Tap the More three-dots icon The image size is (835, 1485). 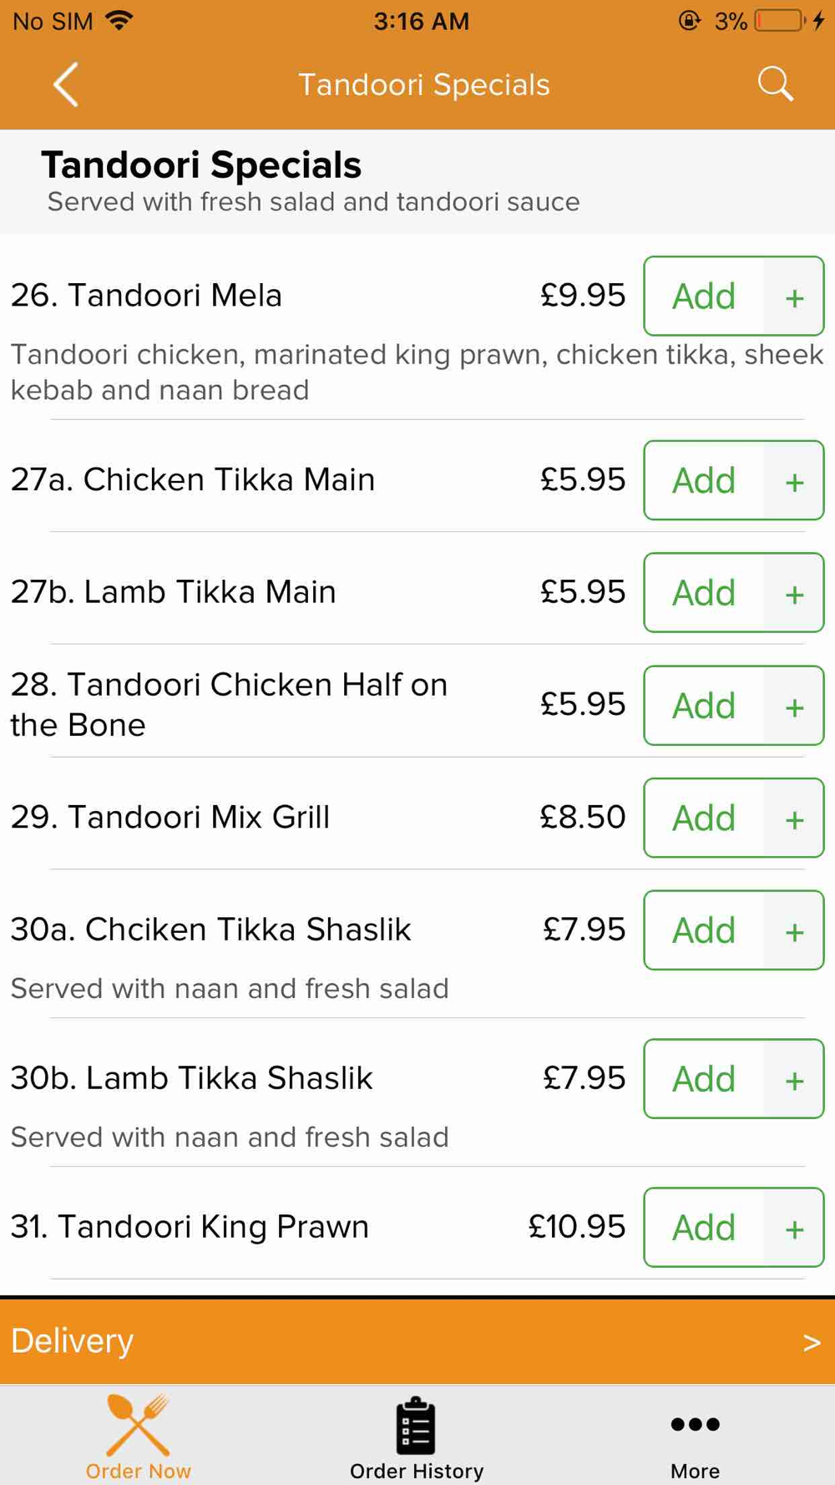pos(695,1425)
